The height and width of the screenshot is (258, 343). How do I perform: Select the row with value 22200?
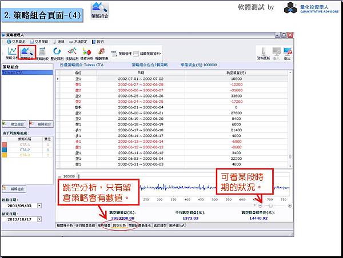point(172,158)
